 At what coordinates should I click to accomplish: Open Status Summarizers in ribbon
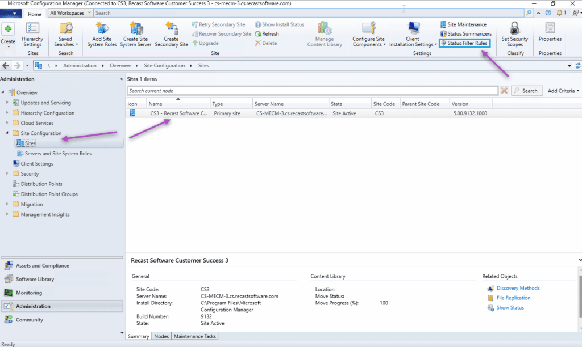(x=465, y=34)
